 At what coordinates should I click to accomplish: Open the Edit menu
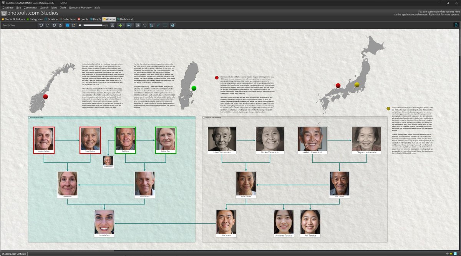point(18,7)
